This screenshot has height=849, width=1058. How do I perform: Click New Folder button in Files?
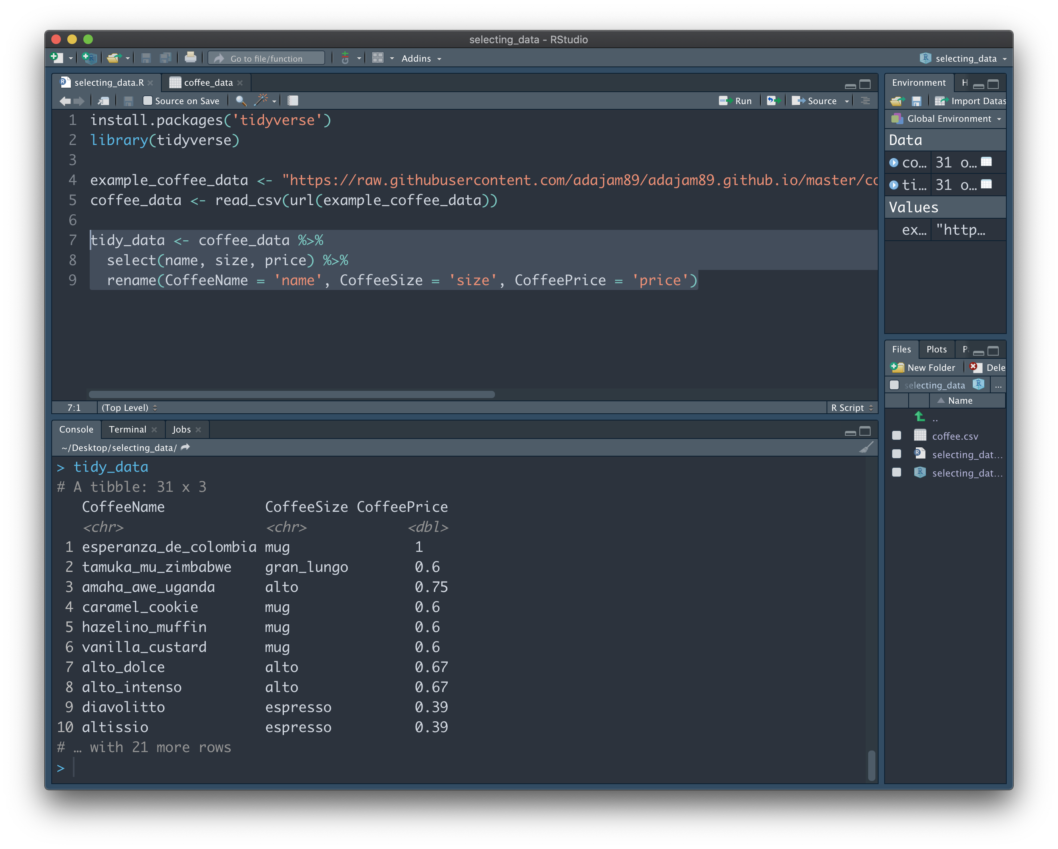pyautogui.click(x=923, y=368)
